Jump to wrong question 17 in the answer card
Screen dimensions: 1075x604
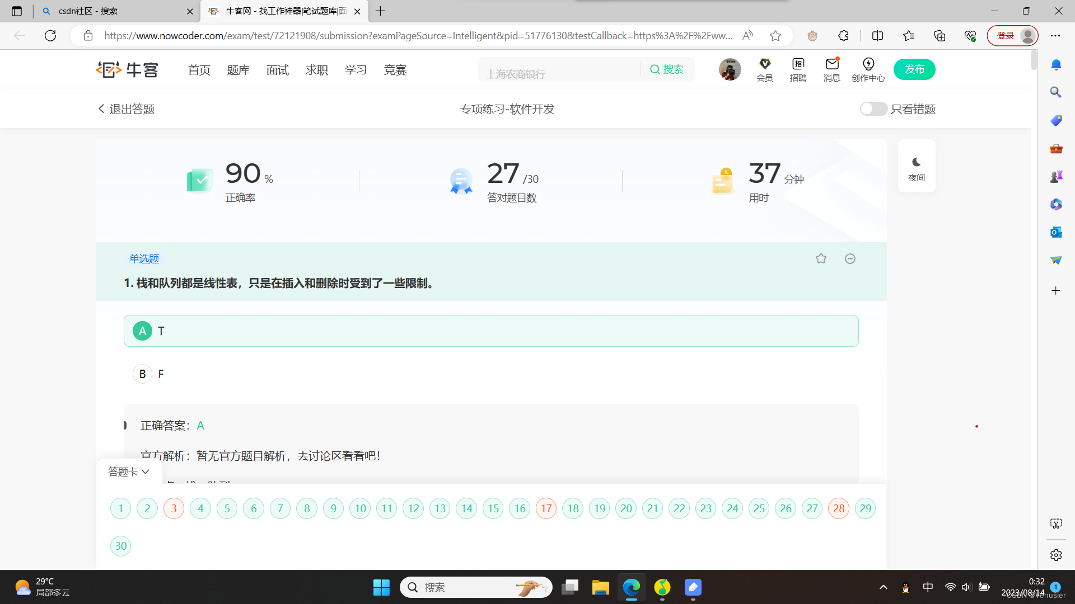[x=546, y=508]
